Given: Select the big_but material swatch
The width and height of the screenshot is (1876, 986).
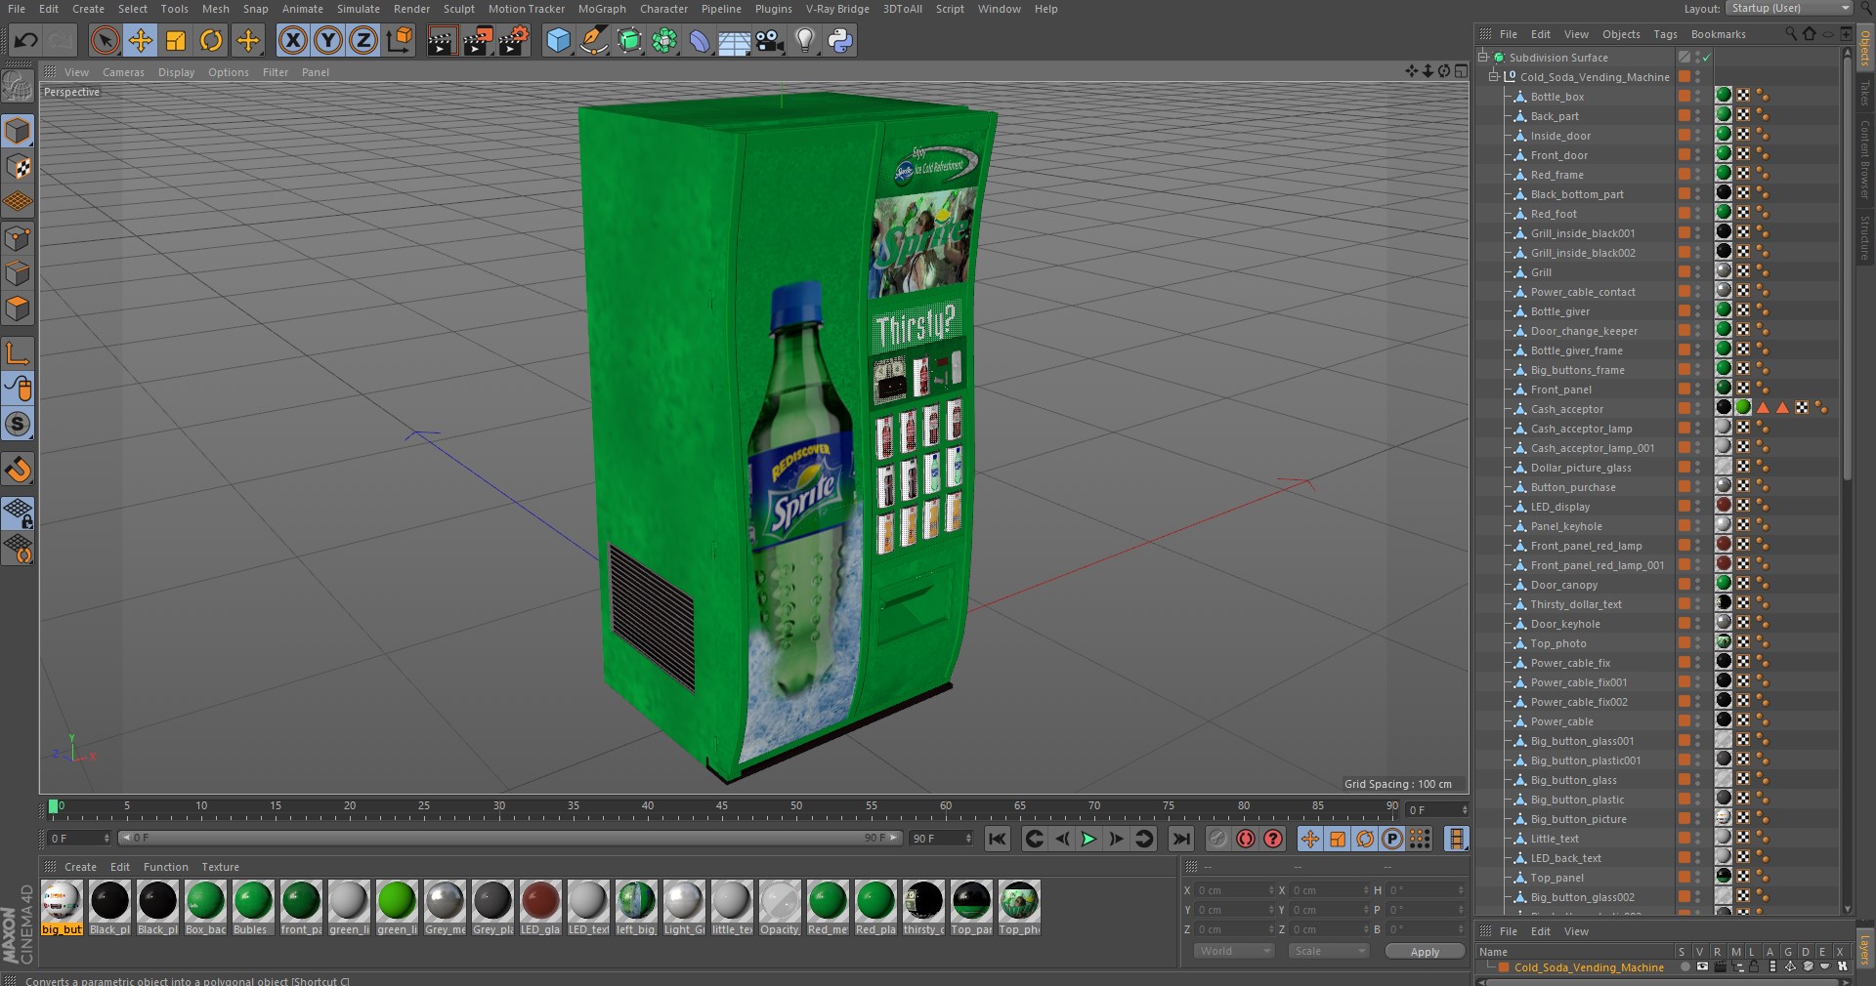Looking at the screenshot, I should (62, 908).
